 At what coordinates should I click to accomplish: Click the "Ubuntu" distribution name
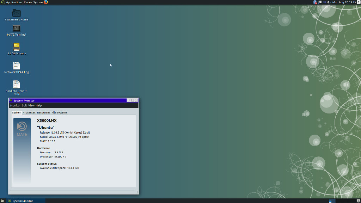click(x=46, y=128)
